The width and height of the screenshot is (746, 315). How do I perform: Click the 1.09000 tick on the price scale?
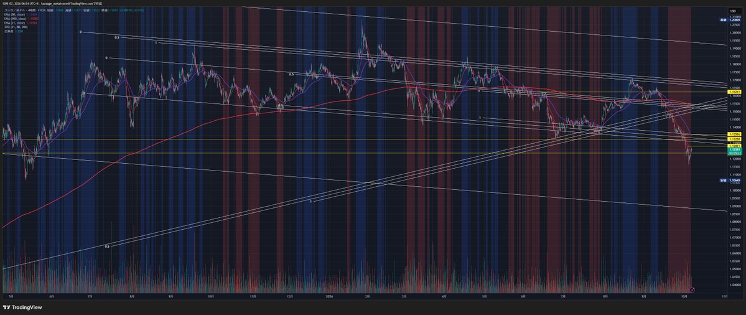[735, 206]
